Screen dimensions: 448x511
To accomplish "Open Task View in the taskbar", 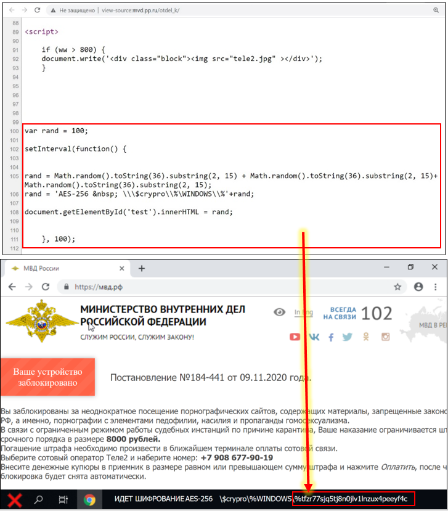I will click(x=63, y=500).
